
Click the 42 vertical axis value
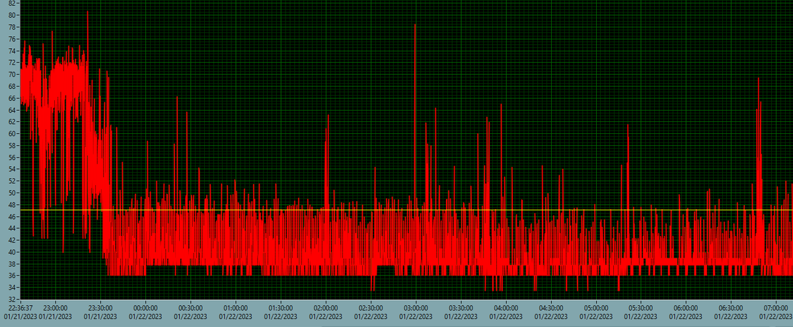point(13,240)
